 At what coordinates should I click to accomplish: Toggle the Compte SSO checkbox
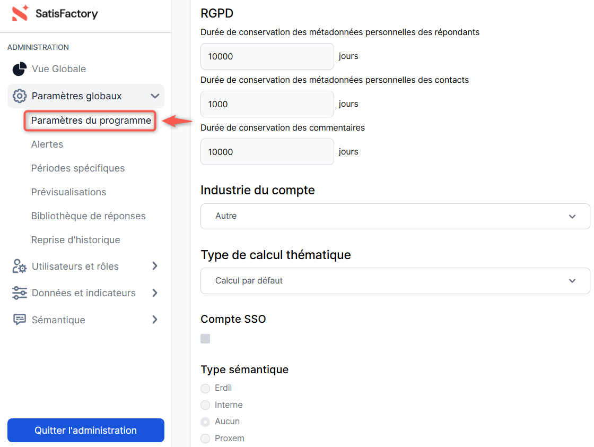click(205, 339)
